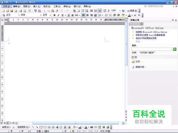
Task: Toggle right text alignment
Action: (x=91, y=15)
